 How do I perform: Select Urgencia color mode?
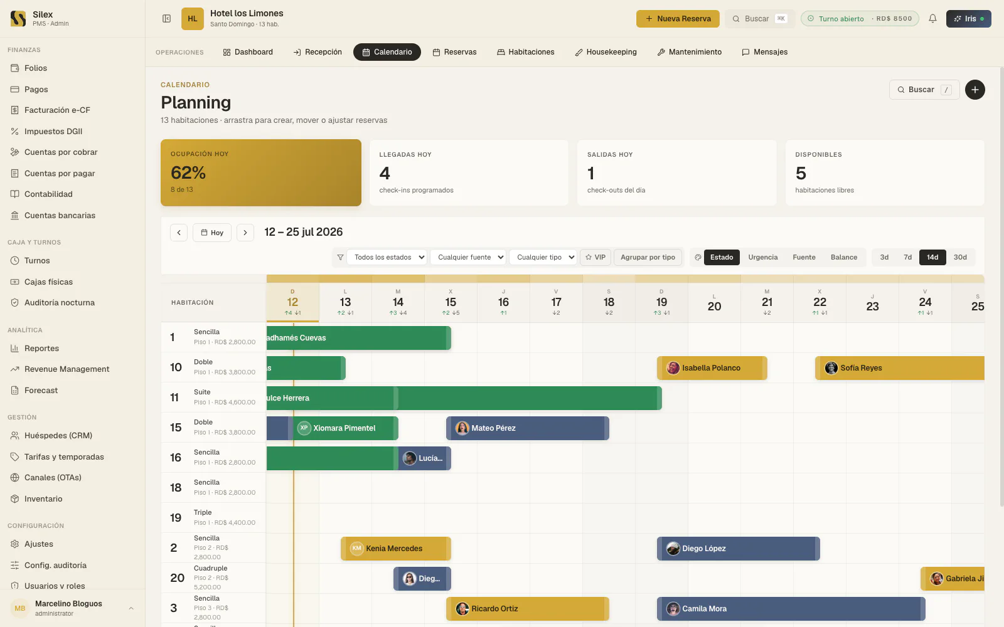(763, 257)
